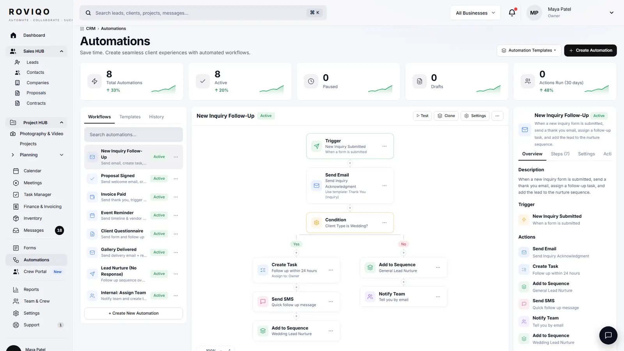624x351 pixels.
Task: Click the Add to Sequence General Lead Nurture icon
Action: click(370, 268)
